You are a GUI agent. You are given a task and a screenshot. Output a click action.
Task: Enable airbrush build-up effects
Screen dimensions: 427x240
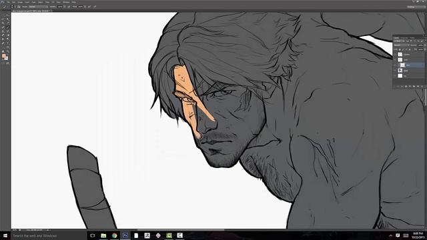(x=89, y=7)
